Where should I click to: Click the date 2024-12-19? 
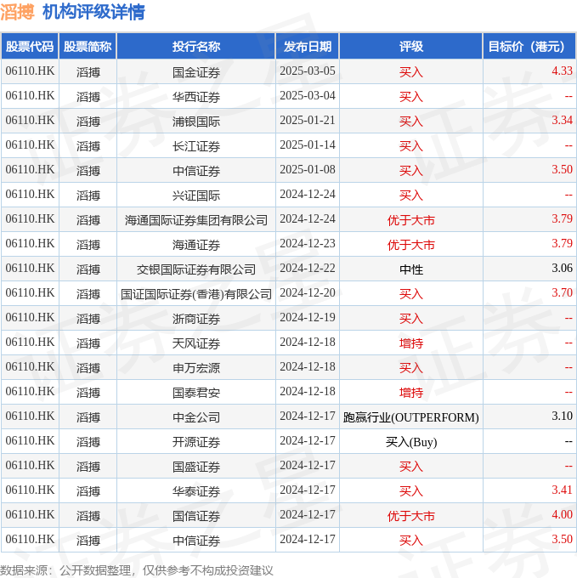pos(308,317)
